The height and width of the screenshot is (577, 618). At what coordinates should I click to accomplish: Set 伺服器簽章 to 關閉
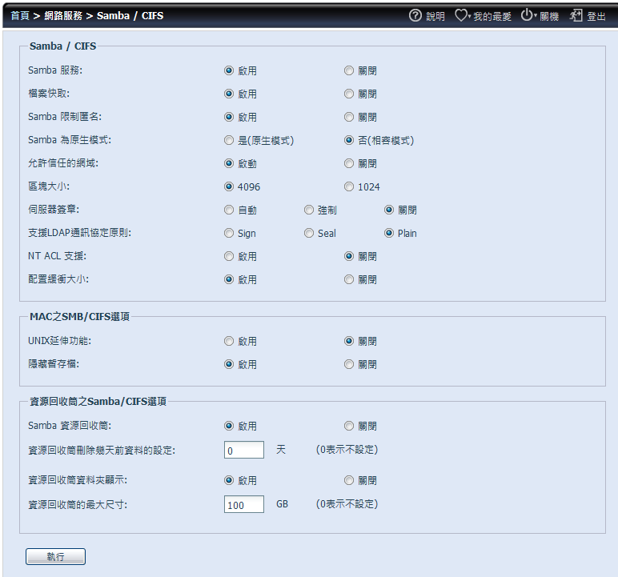388,210
